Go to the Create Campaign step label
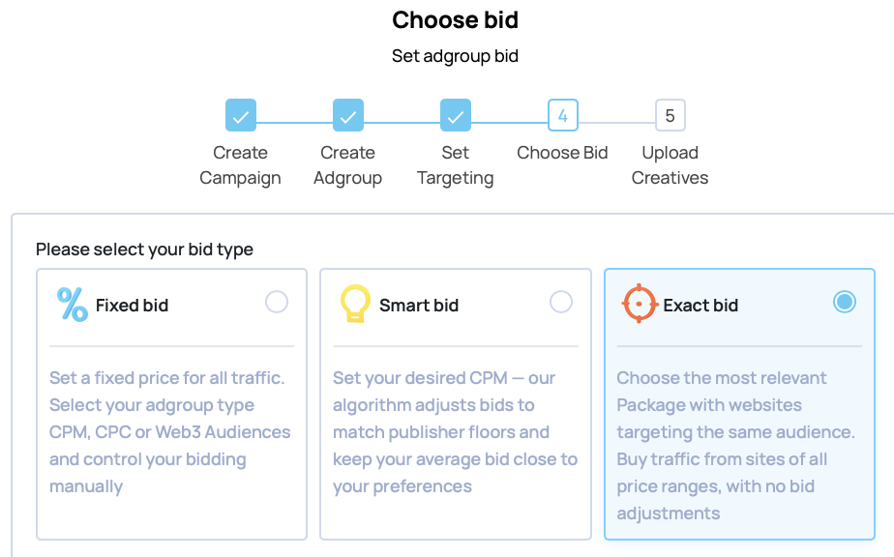 [x=241, y=165]
